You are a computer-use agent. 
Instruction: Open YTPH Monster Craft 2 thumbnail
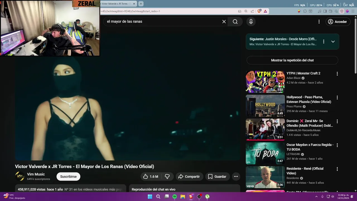tap(265, 82)
